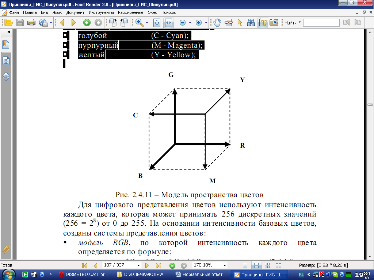Toggle the Fit Width icon
The height and width of the screenshot is (280, 374).
click(x=168, y=23)
